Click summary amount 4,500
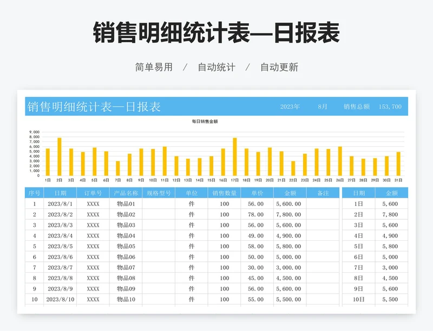This screenshot has height=331, width=433. click(x=391, y=278)
